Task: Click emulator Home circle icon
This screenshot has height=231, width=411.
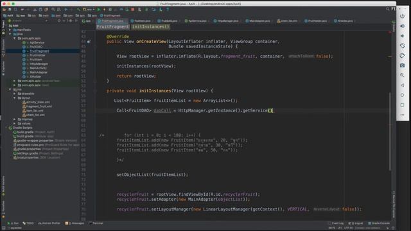Action: click(x=402, y=95)
